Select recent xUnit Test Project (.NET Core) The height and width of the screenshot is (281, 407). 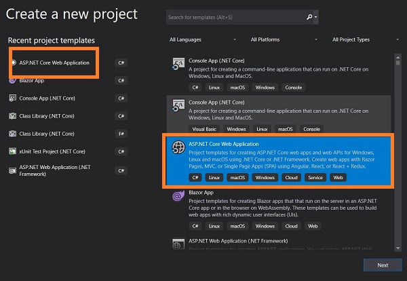pyautogui.click(x=52, y=151)
